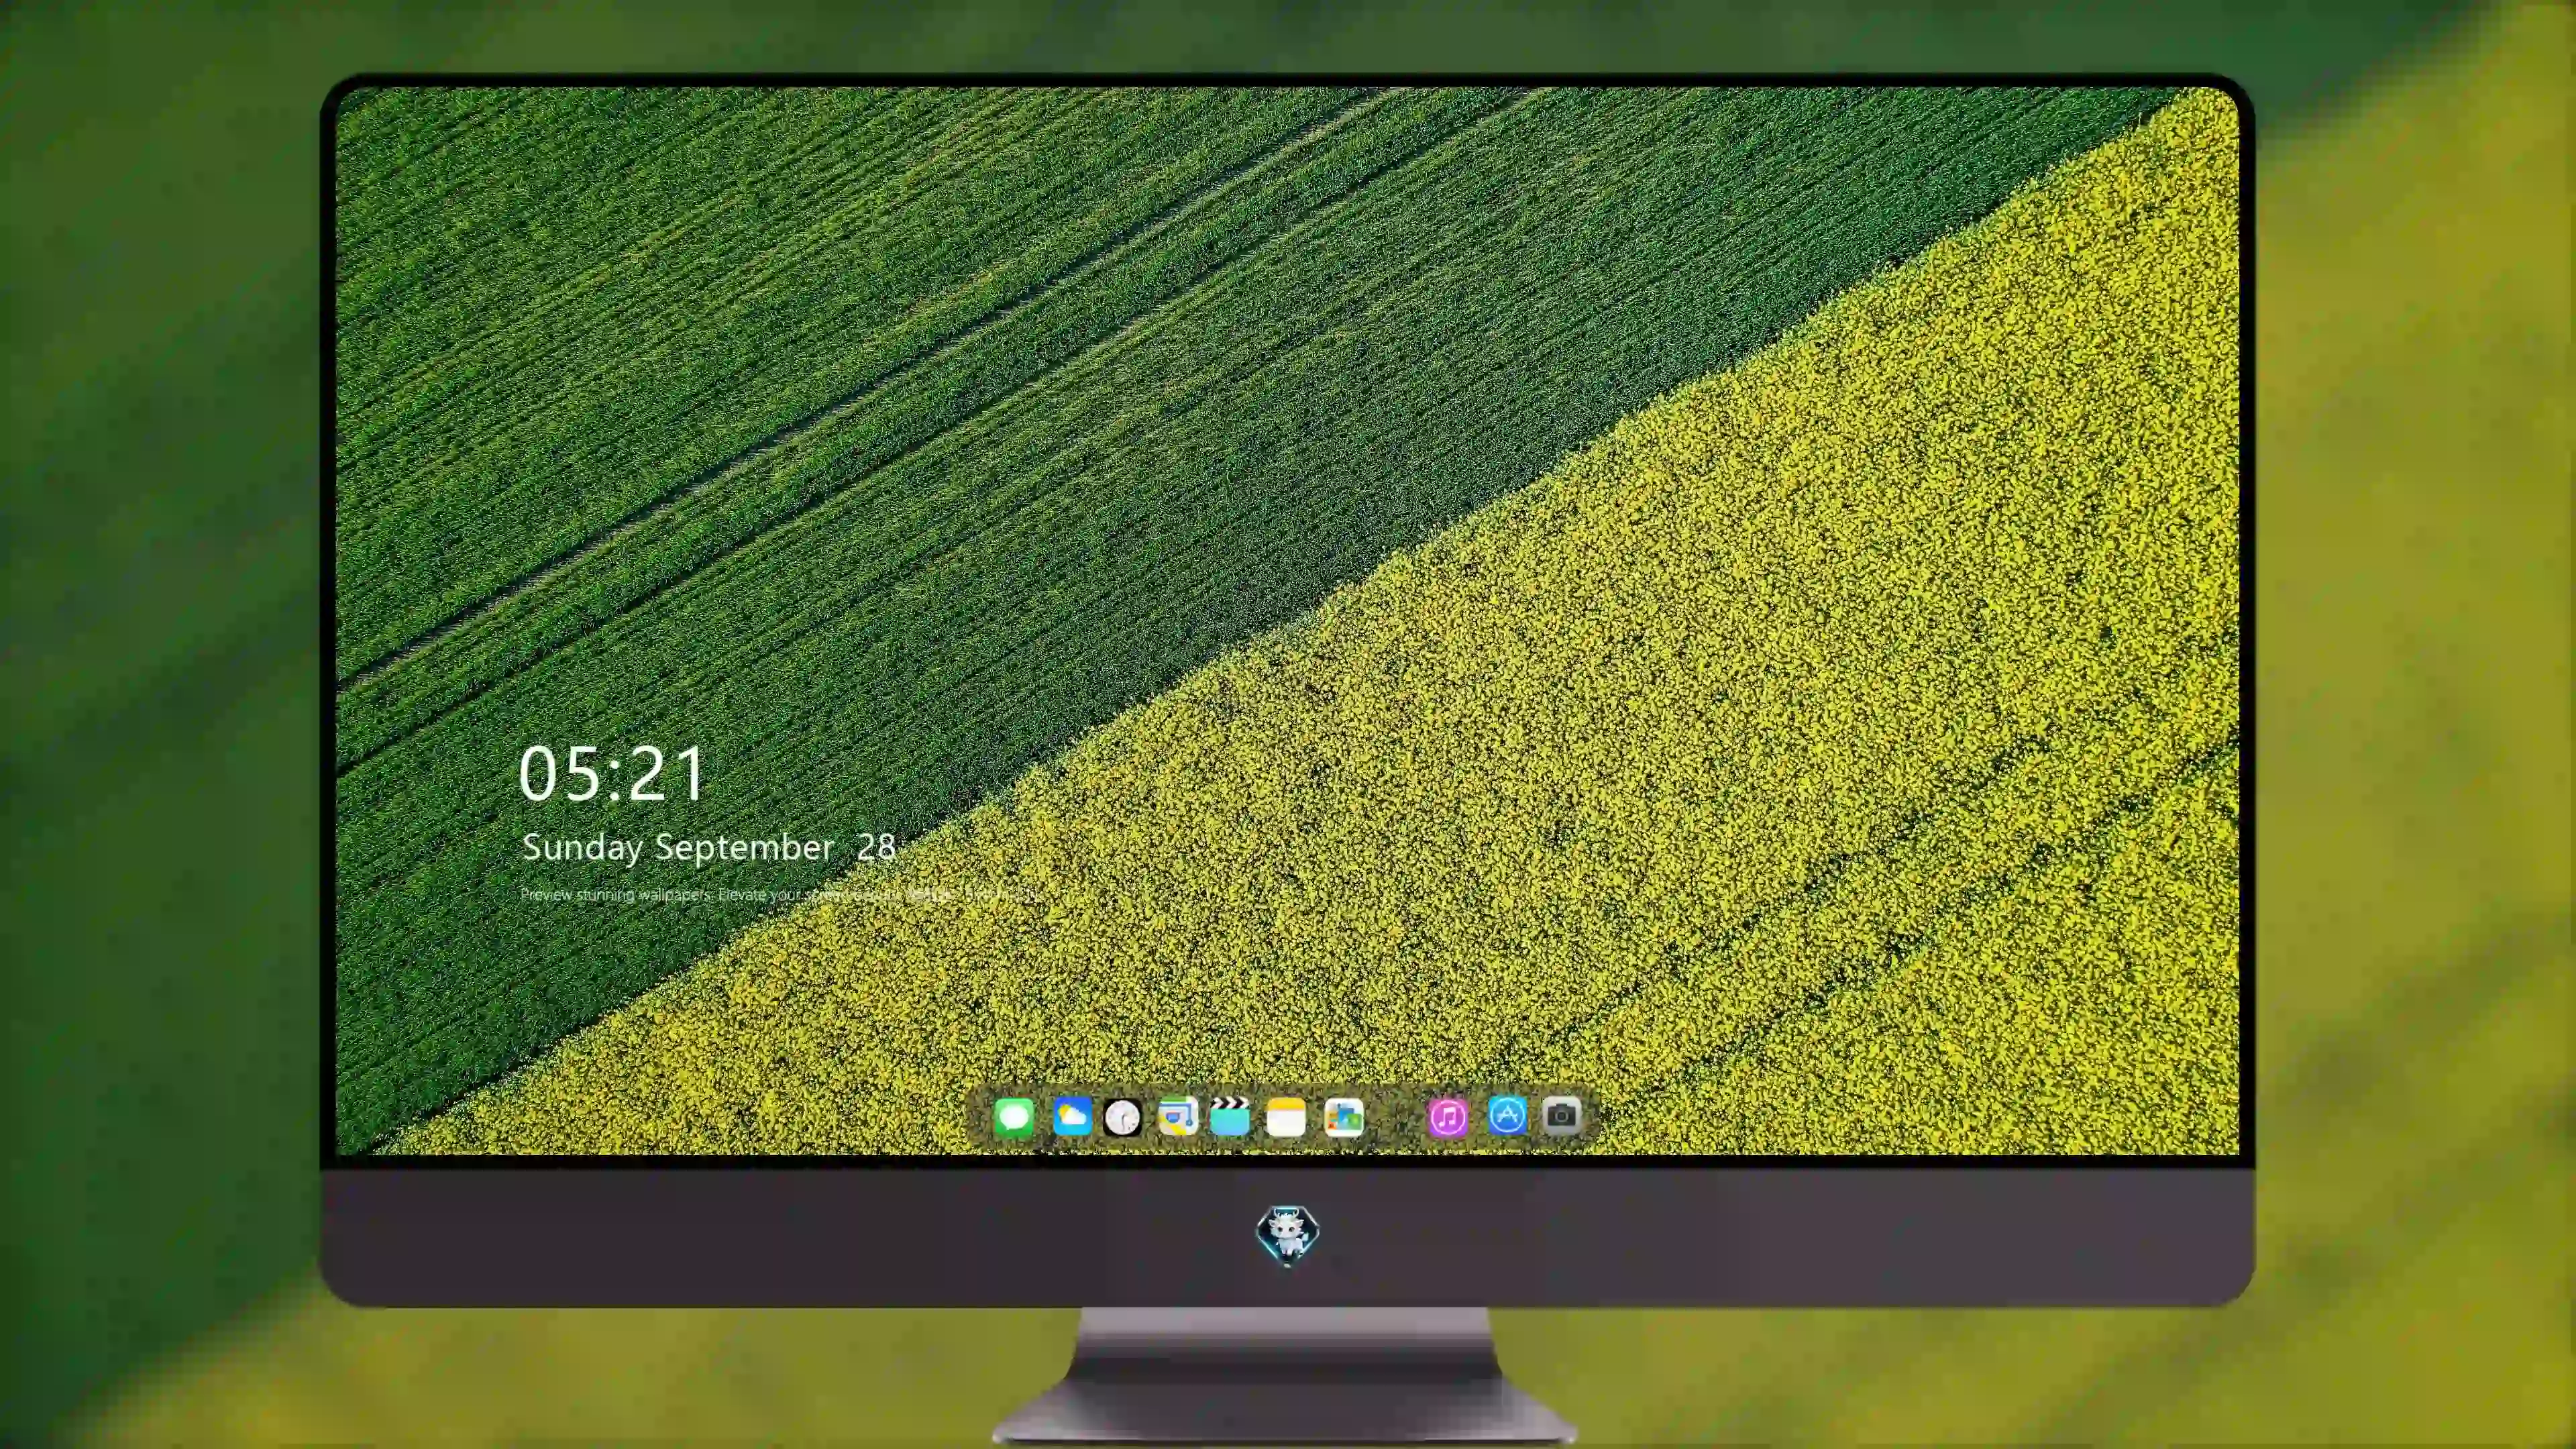Image resolution: width=2576 pixels, height=1449 pixels.
Task: Open the green Messages app in dock
Action: [x=1014, y=1117]
